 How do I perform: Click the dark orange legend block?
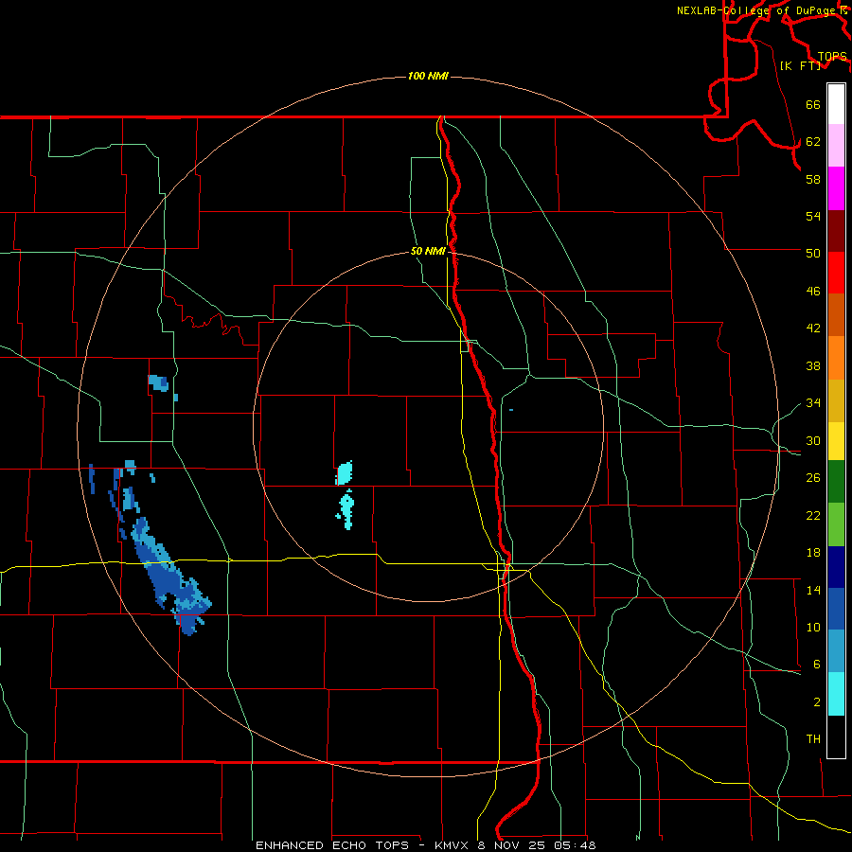pos(836,315)
